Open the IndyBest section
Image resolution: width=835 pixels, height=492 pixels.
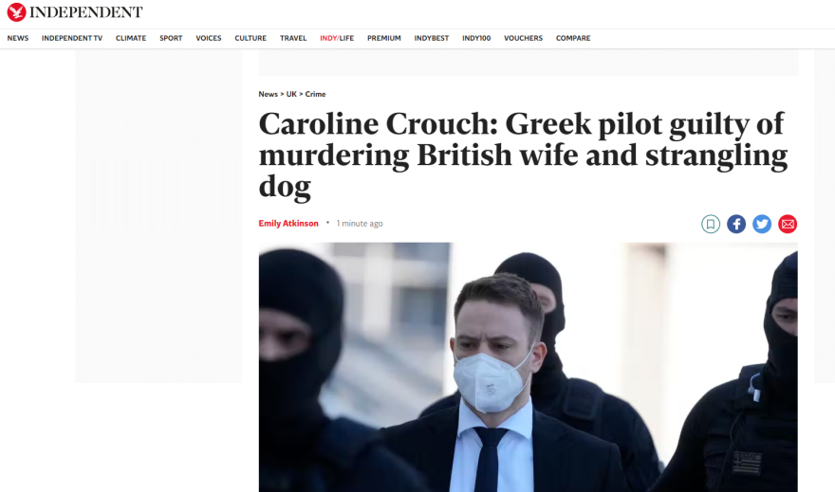(x=432, y=38)
